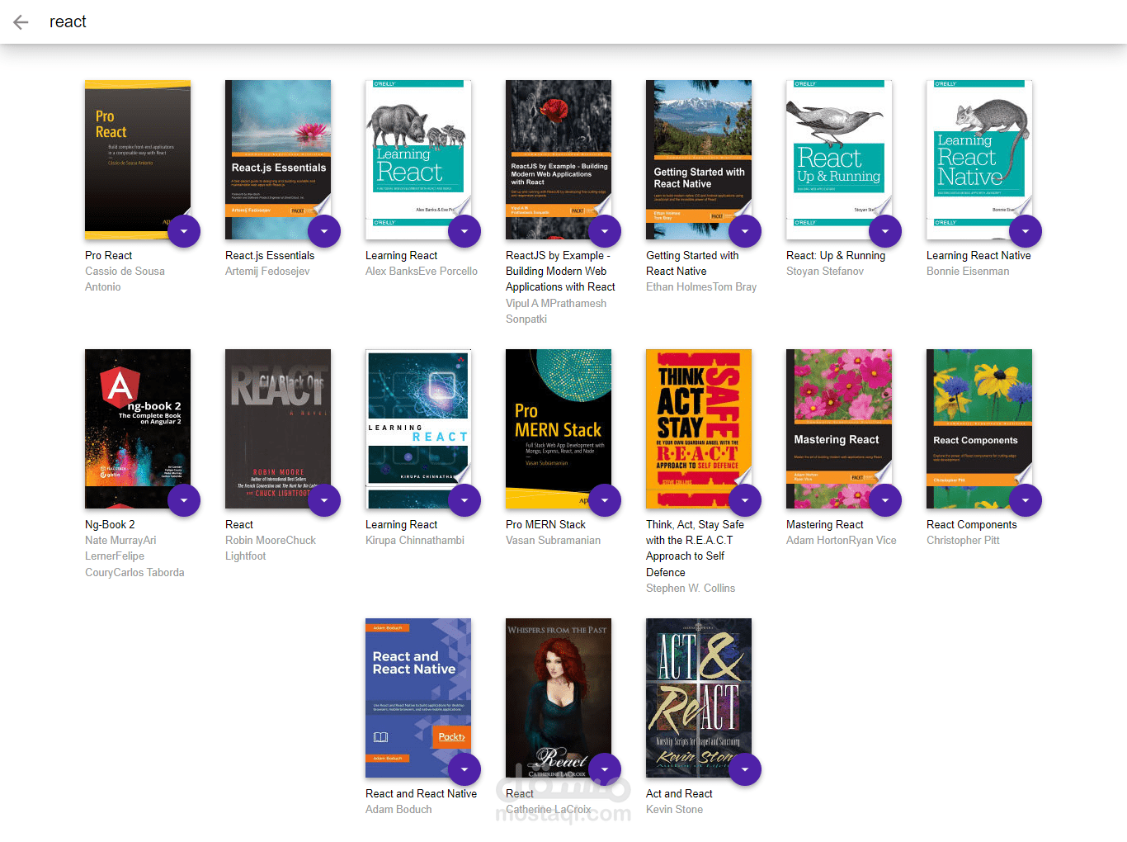Click author 'Stoyan Stefanov'
The height and width of the screenshot is (842, 1127).
tap(825, 272)
